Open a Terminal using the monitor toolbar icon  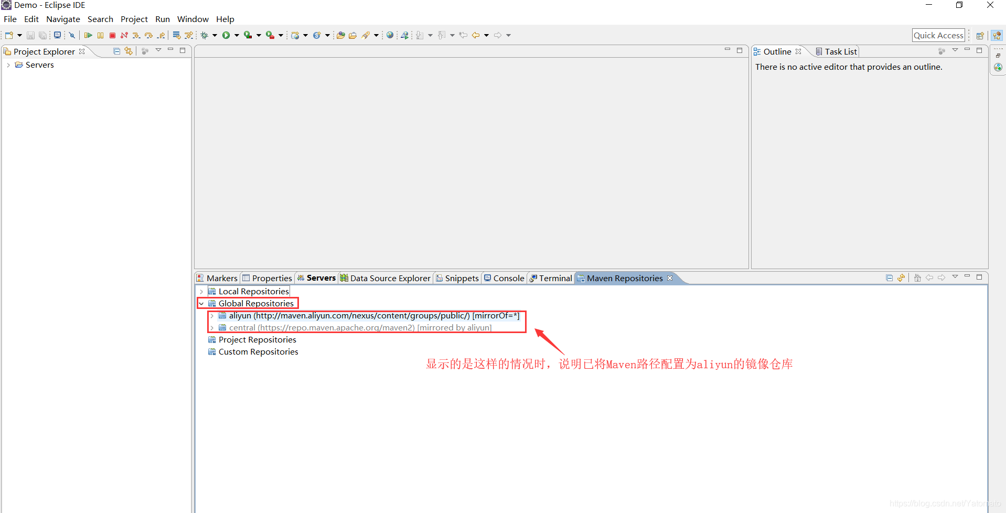pos(57,35)
